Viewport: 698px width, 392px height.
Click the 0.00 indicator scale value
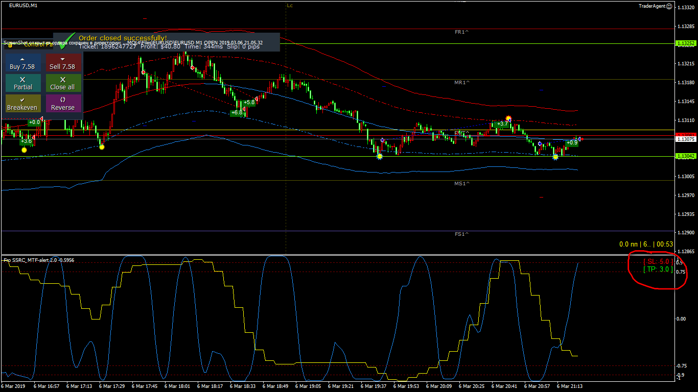coord(681,318)
